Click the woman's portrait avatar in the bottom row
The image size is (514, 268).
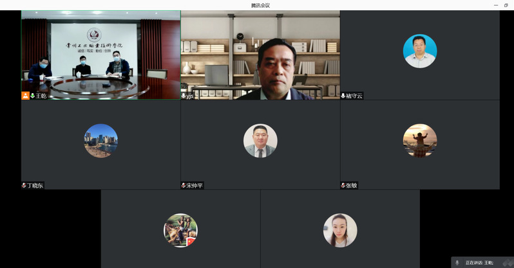coord(340,230)
